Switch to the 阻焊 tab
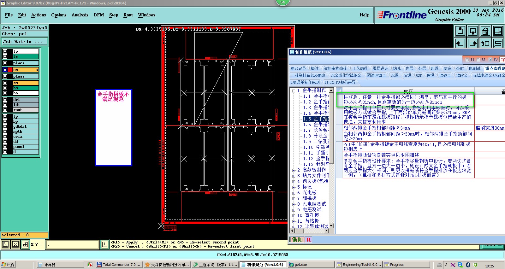Screen dimensions: 505x269 [x=435, y=68]
